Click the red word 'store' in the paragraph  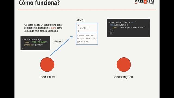[x=53, y=28]
